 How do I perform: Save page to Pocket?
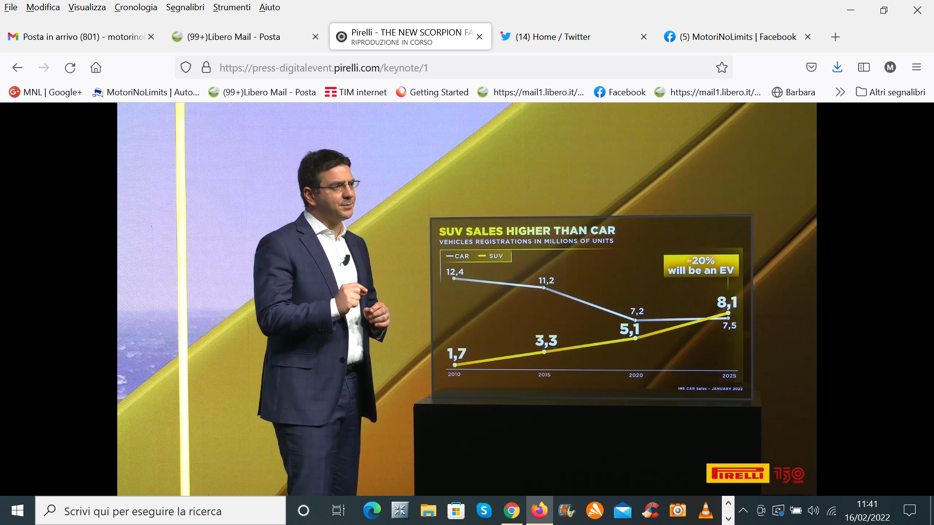(811, 68)
